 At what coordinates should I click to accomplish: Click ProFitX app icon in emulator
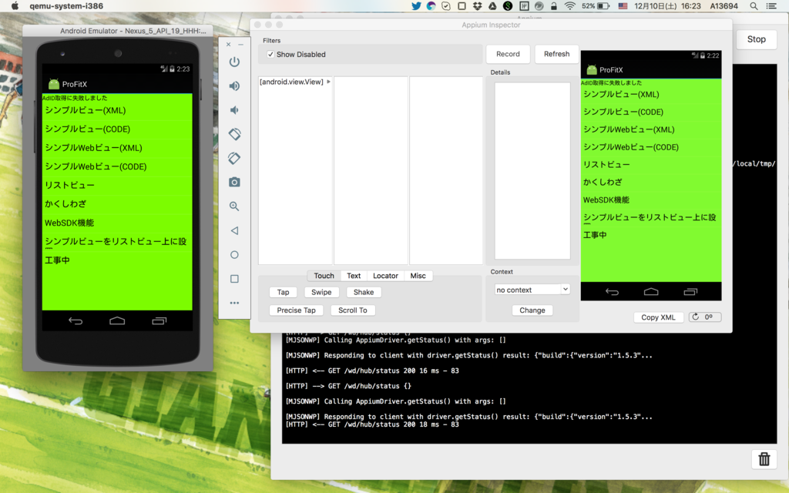click(53, 84)
